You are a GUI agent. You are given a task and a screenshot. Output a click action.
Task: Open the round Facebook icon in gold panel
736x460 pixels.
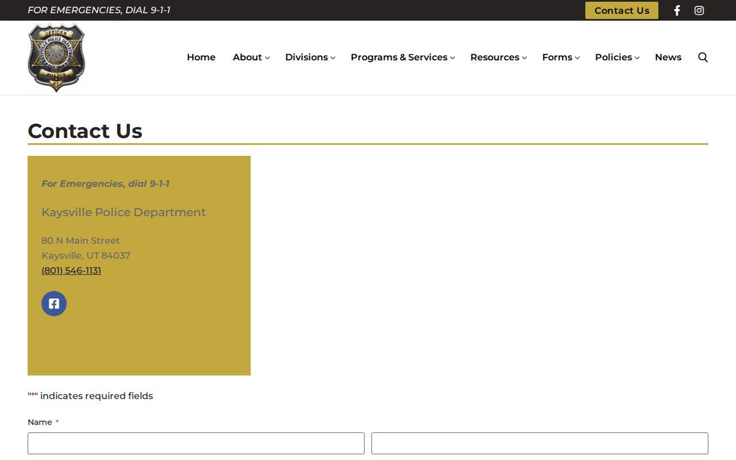point(54,304)
